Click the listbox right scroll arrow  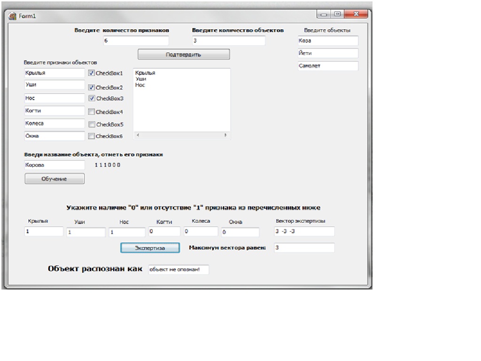(x=225, y=135)
